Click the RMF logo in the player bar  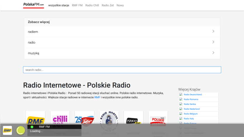pos(8,131)
